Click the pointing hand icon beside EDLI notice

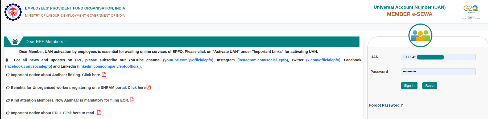point(8,113)
